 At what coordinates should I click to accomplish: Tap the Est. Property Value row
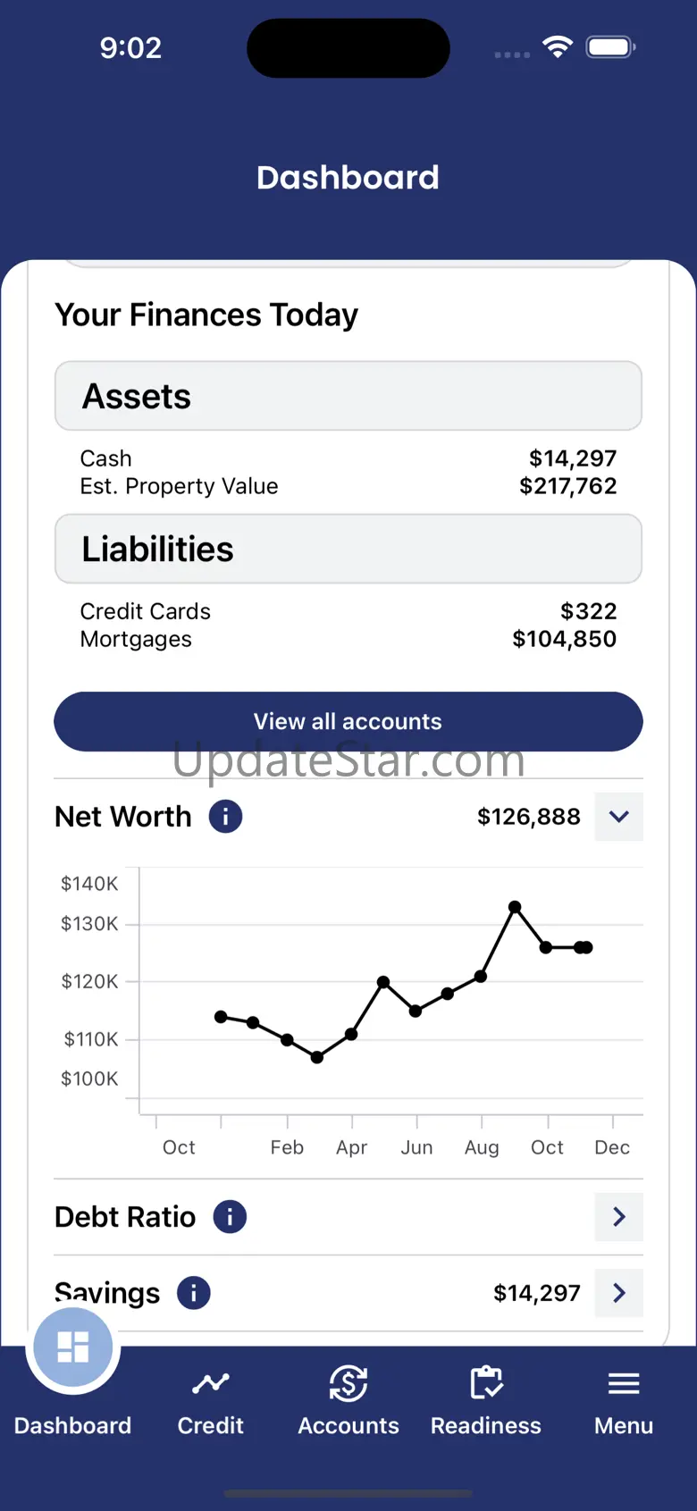coord(348,486)
